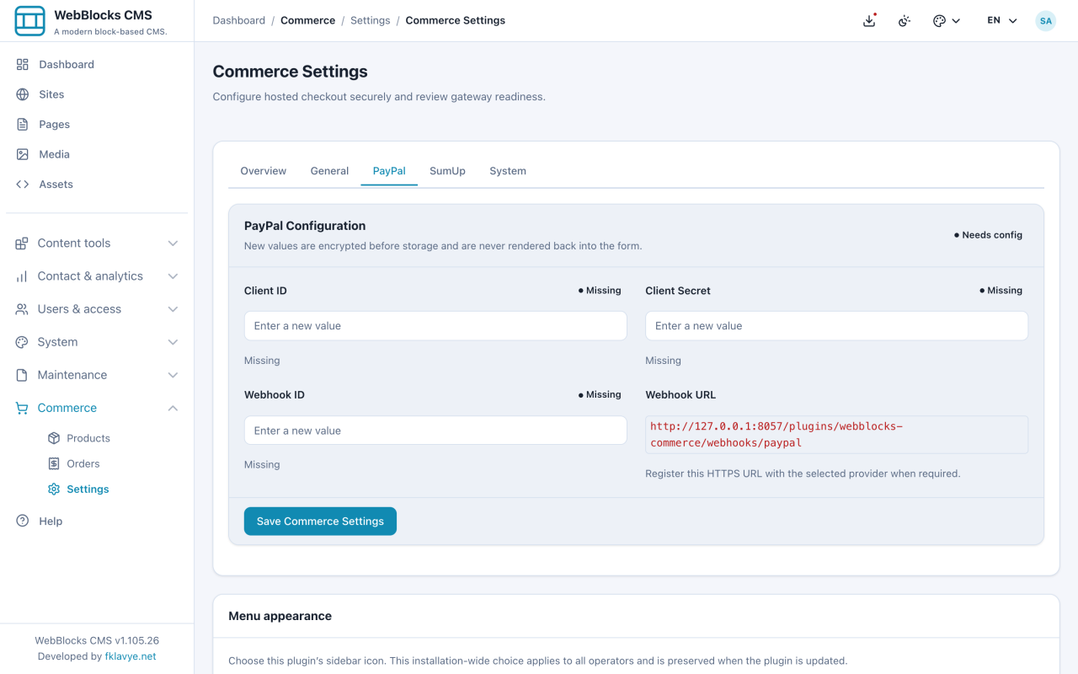The image size is (1078, 674).
Task: Open the SA user avatar menu
Action: 1045,20
